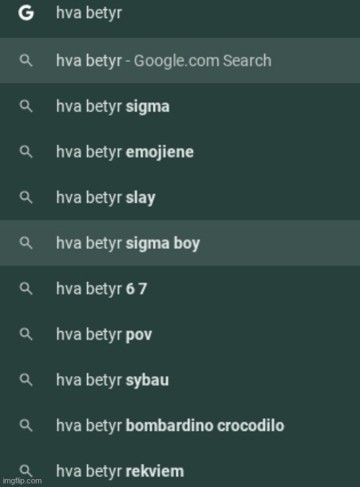This screenshot has width=360, height=487.
Task: Choose the 'hva betyr emojiene' suggestion
Action: 180,152
